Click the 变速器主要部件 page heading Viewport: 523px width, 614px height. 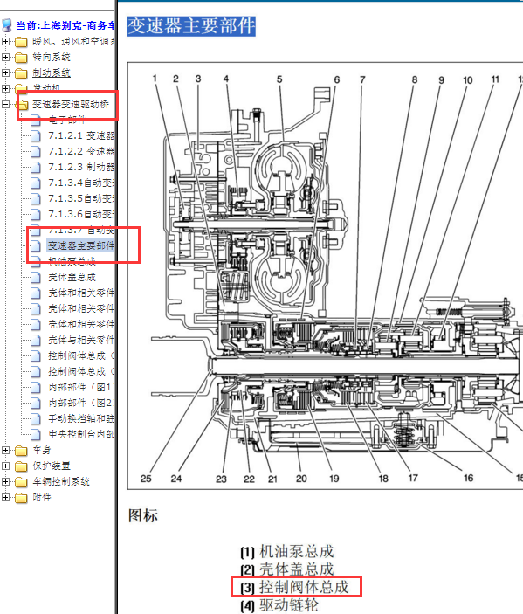[x=191, y=26]
